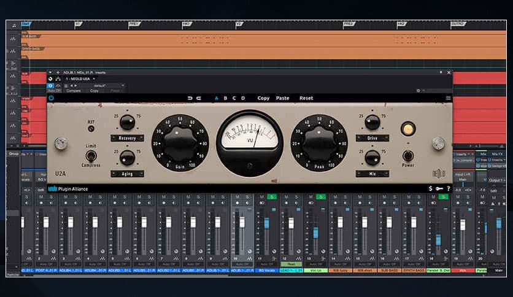Toggle the Power switch on U2A
The height and width of the screenshot is (297, 513).
coord(407,156)
